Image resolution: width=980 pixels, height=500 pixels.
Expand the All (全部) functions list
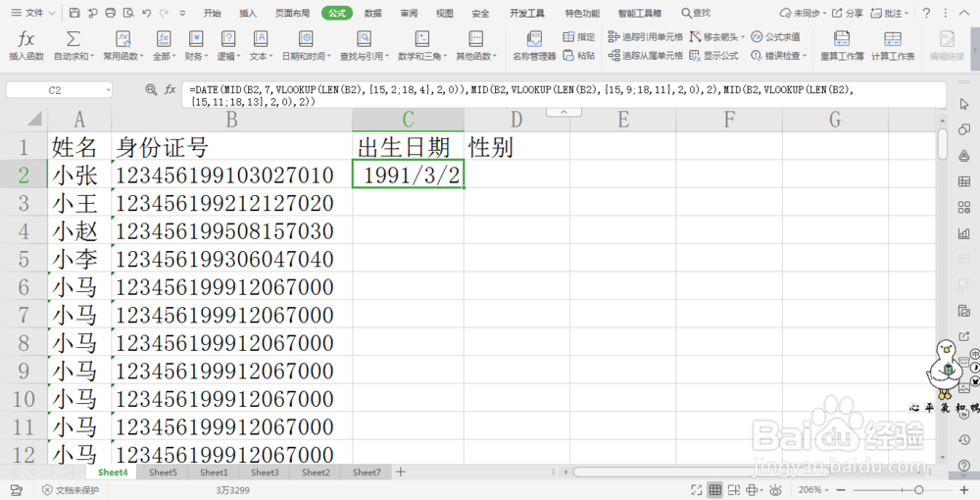[x=164, y=46]
